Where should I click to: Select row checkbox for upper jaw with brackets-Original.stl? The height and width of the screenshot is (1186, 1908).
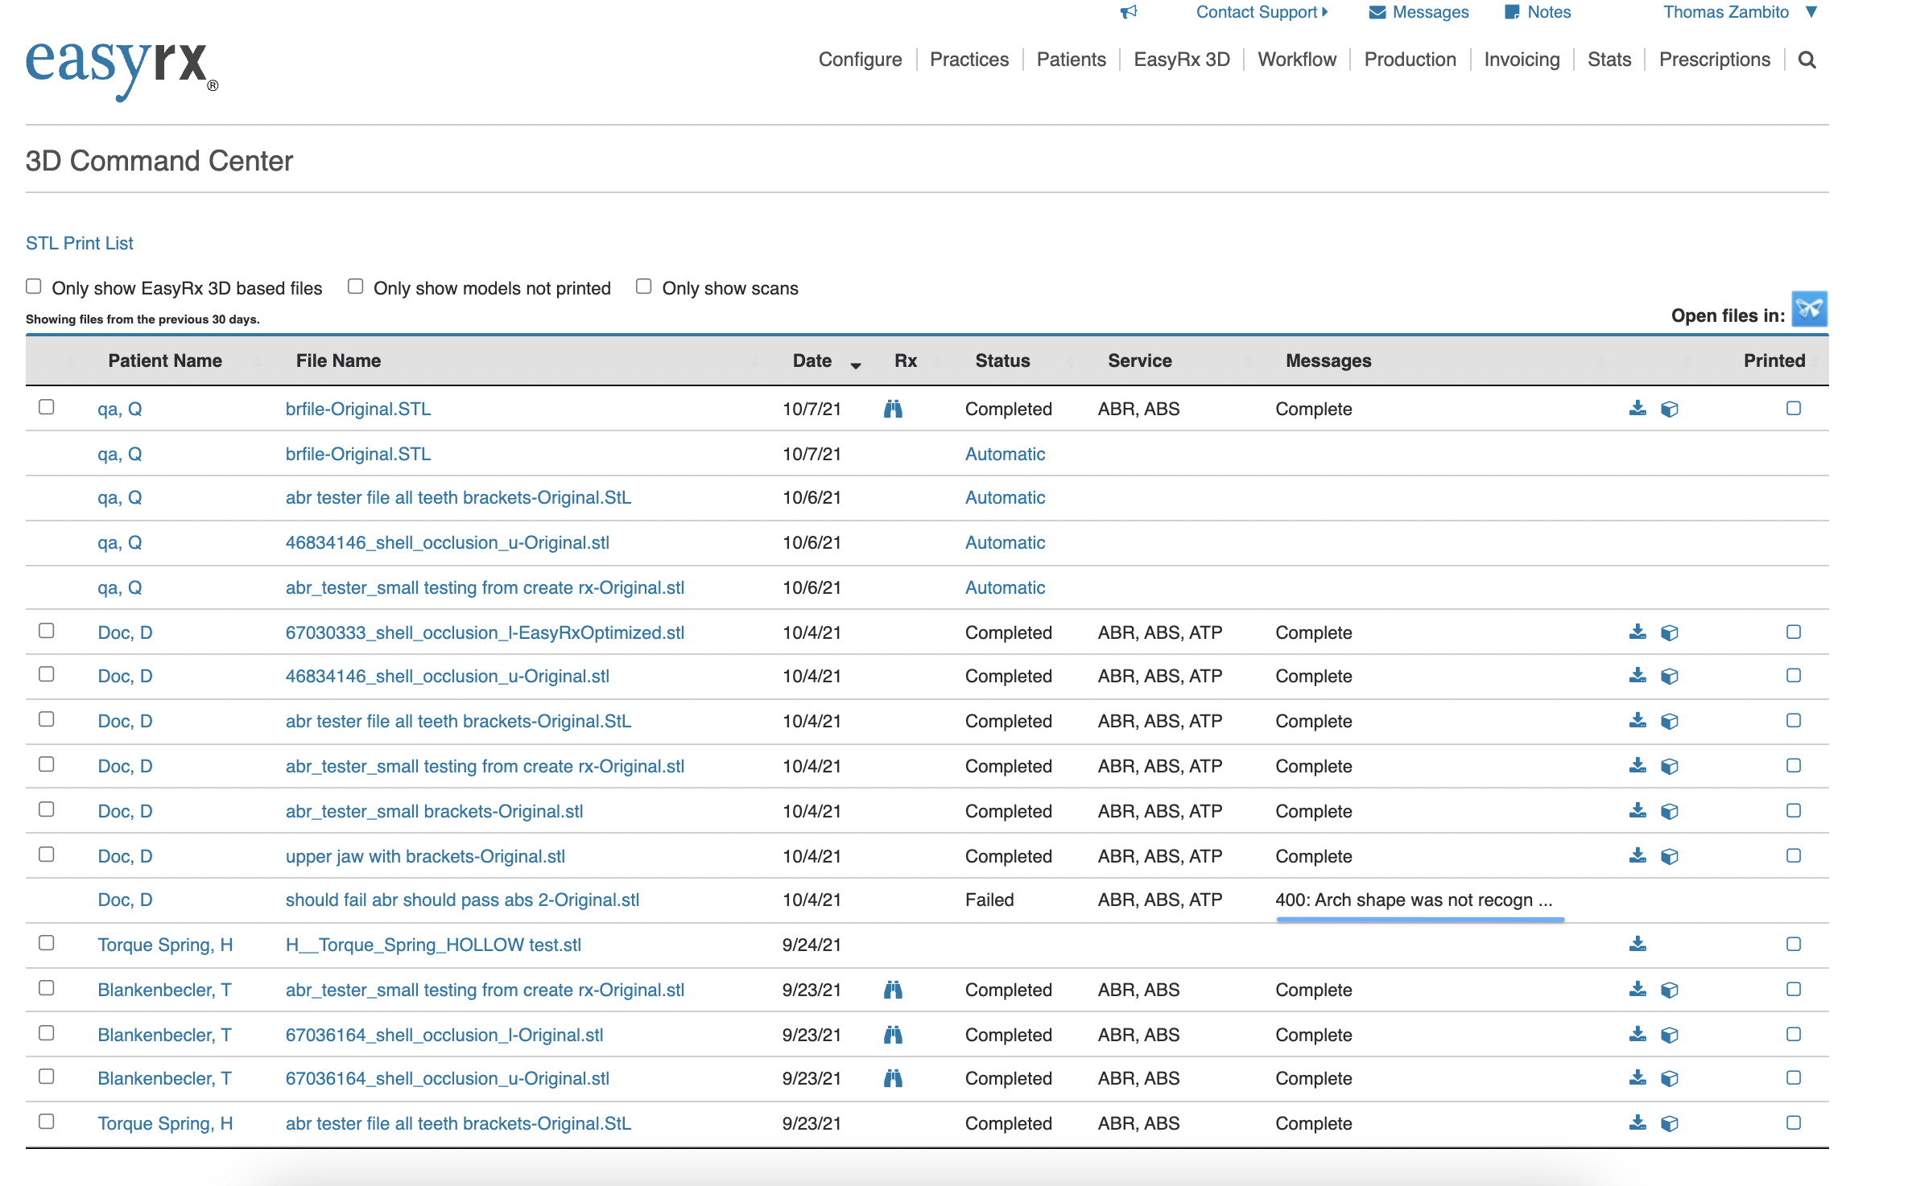pos(47,854)
